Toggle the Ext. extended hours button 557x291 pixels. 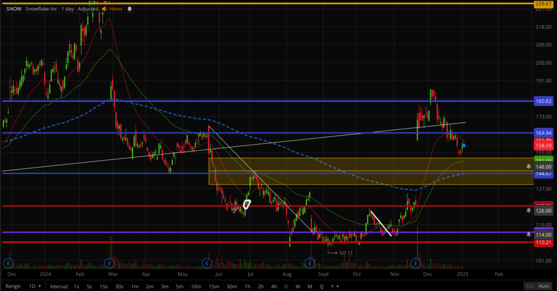coord(529,286)
